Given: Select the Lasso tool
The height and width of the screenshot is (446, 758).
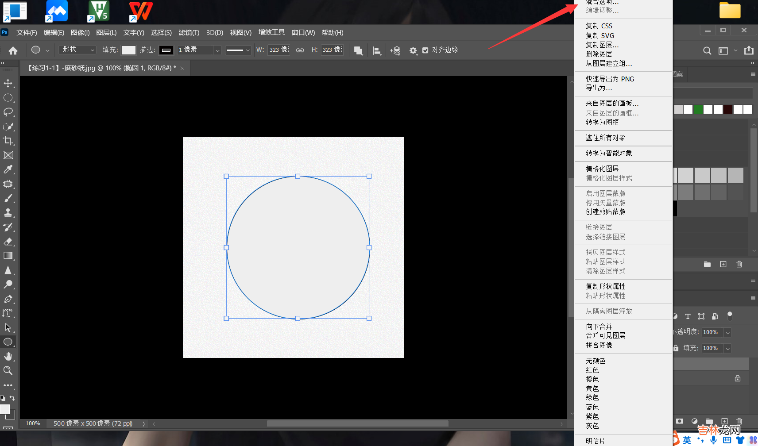Looking at the screenshot, I should [x=8, y=112].
